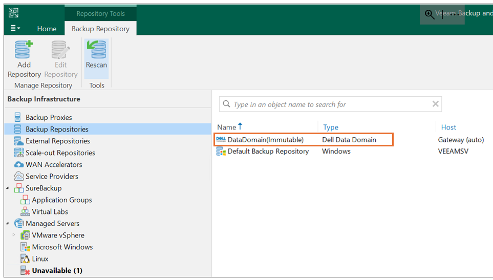Click the VMware vSphere icon
This screenshot has height=280, width=493.
[x=25, y=235]
